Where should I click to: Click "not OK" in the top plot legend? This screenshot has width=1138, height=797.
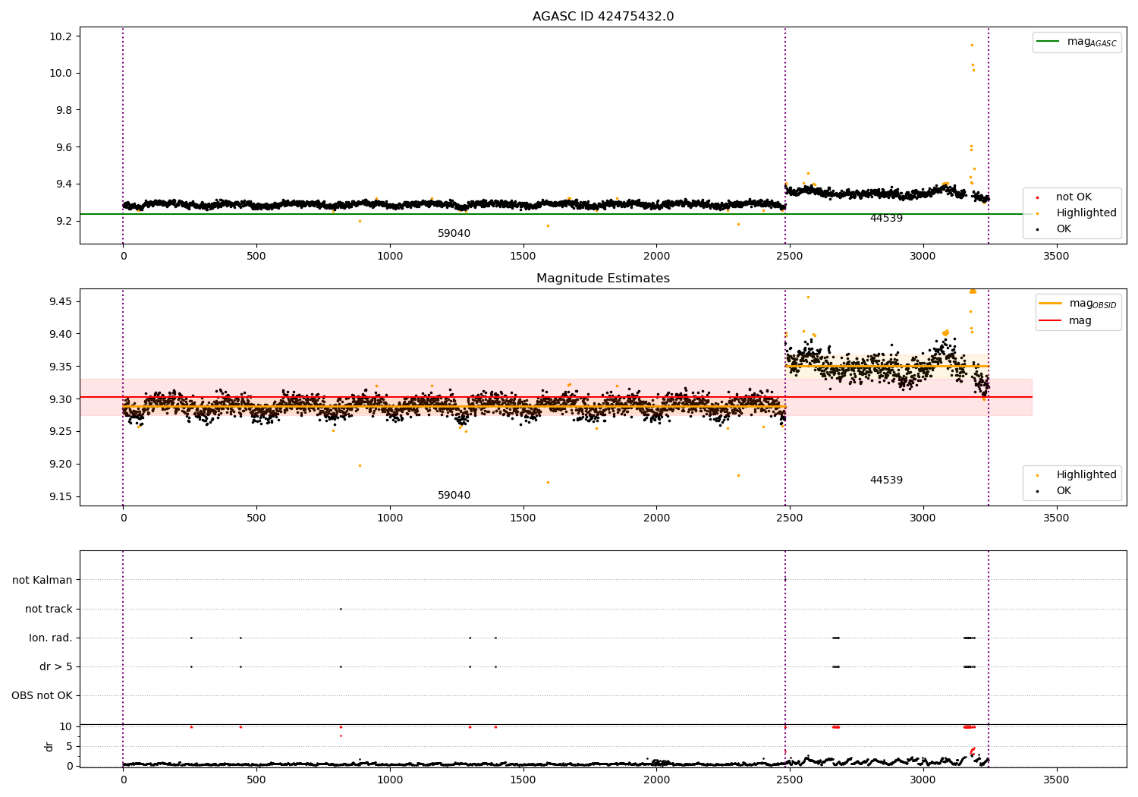point(1074,197)
